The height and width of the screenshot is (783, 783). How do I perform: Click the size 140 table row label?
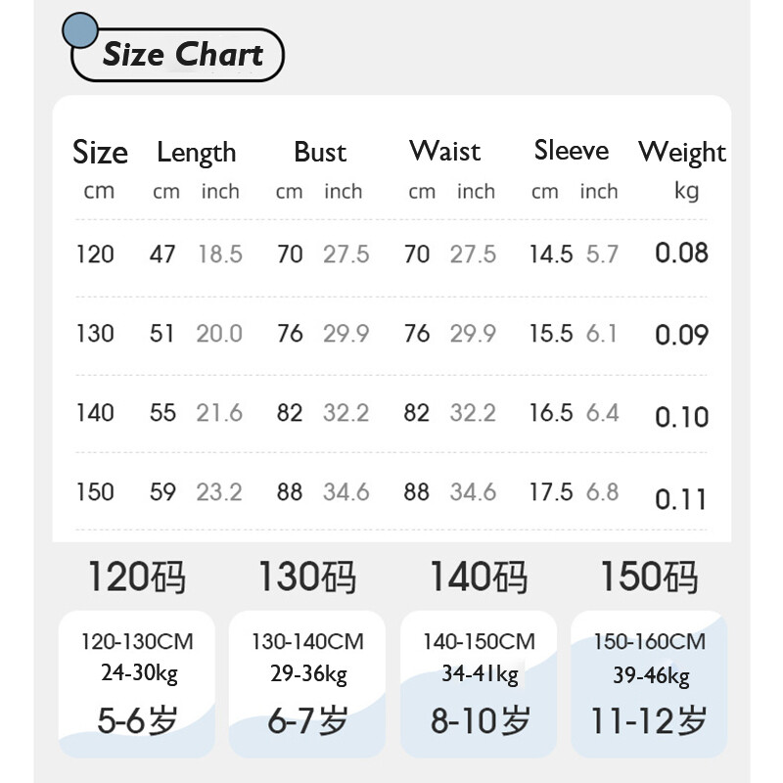(x=95, y=413)
